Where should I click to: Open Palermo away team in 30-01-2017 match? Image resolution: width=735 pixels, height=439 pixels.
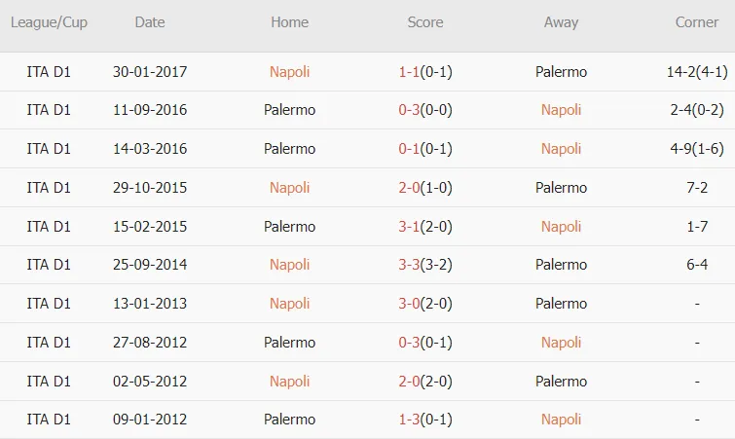tap(561, 72)
